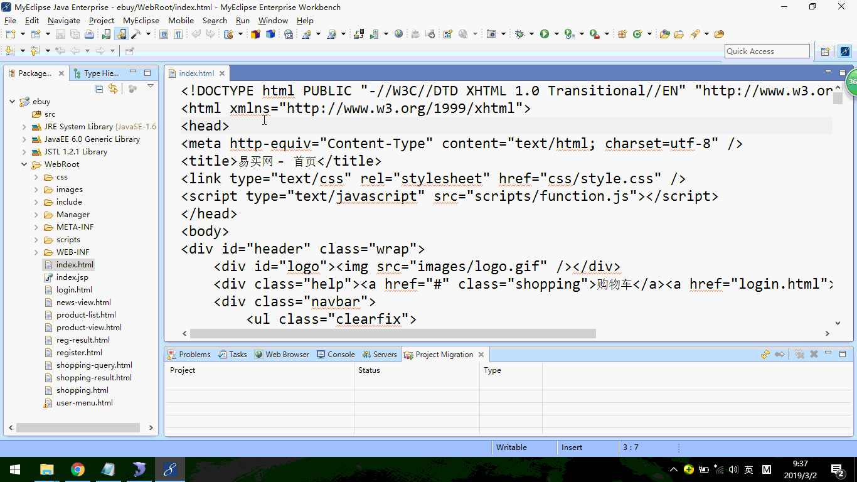Open Chrome from the Windows taskbar
This screenshot has height=482, width=857.
pos(78,469)
